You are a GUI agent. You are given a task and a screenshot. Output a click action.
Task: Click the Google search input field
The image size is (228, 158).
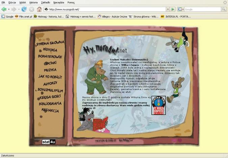click(203, 9)
